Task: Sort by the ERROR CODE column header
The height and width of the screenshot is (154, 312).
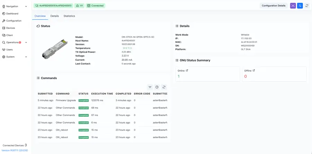Action: tap(142, 94)
